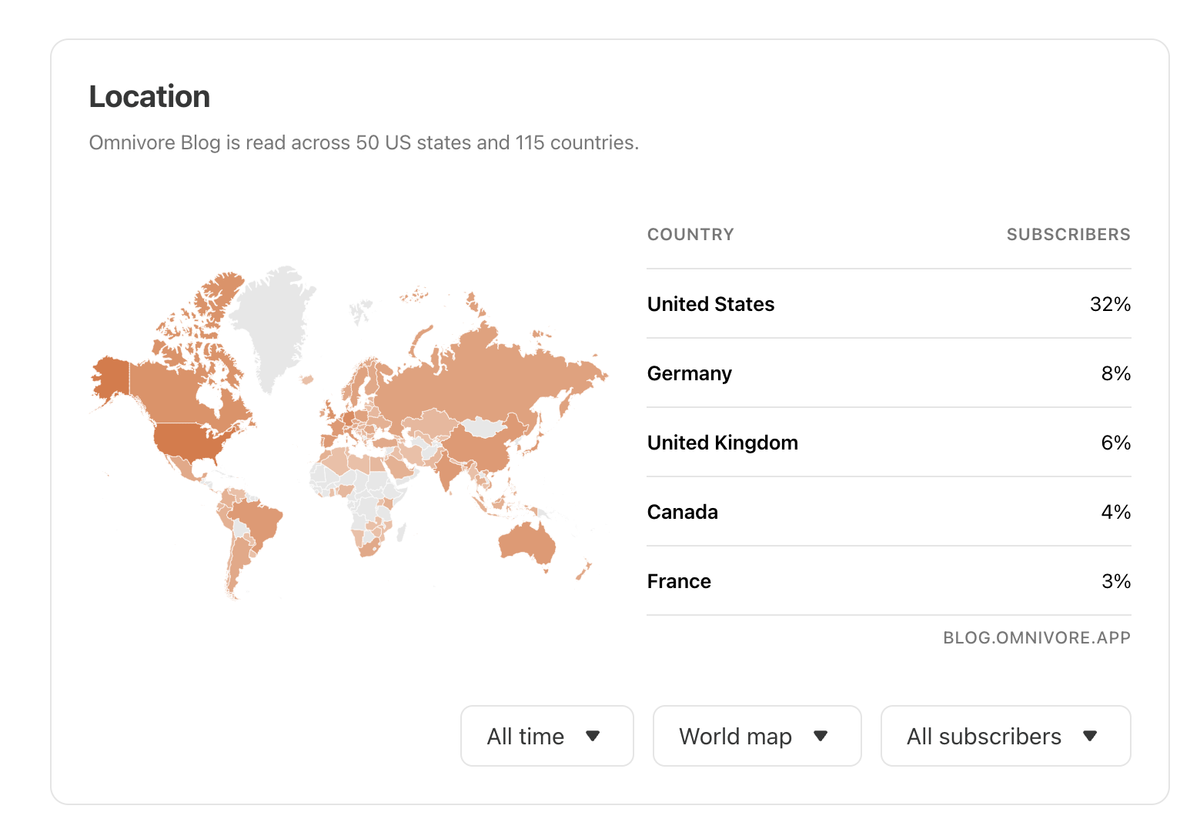Select the France row in table
This screenshot has width=1190, height=819.
[x=888, y=581]
